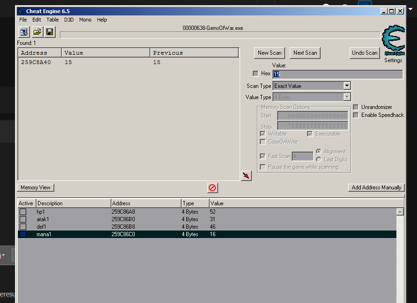The height and width of the screenshot is (303, 417).
Task: Select found address 259C8A40
Action: pos(36,62)
